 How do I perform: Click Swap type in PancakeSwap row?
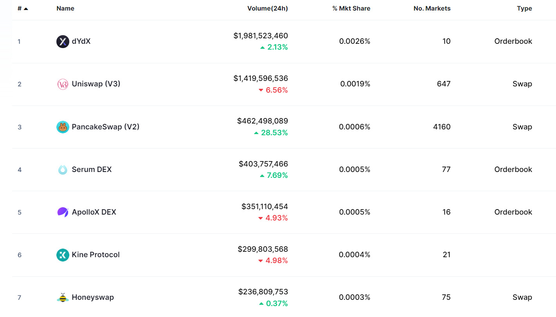click(522, 127)
